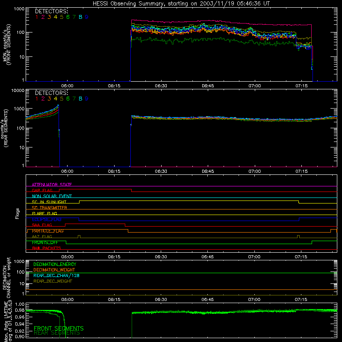The width and height of the screenshot is (342, 342).
Task: Select the FLARE_FLAG label
Action: [x=44, y=213]
